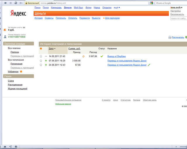
Task: Open the Журнал посещений sidebar link
Action: point(18,89)
